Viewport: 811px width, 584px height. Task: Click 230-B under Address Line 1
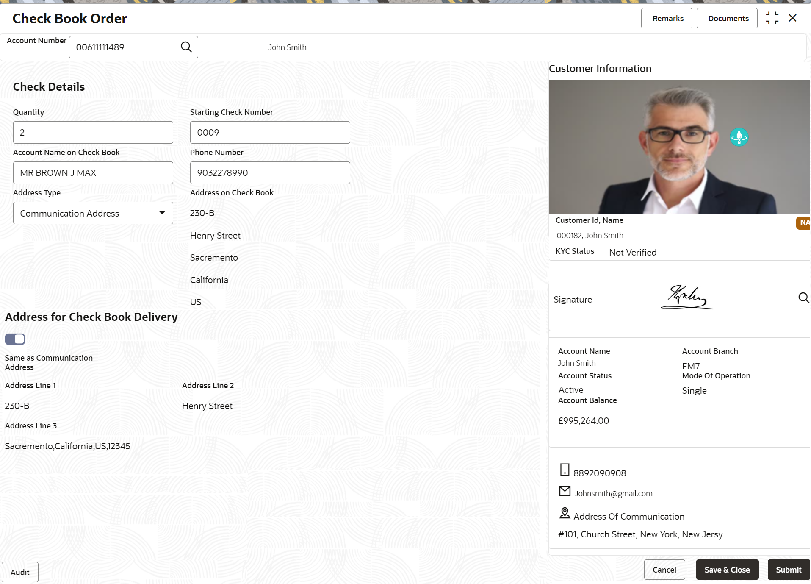pos(17,406)
